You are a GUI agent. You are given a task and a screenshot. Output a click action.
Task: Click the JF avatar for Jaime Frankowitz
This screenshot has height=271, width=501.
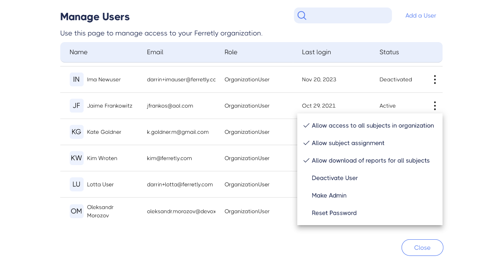point(76,105)
